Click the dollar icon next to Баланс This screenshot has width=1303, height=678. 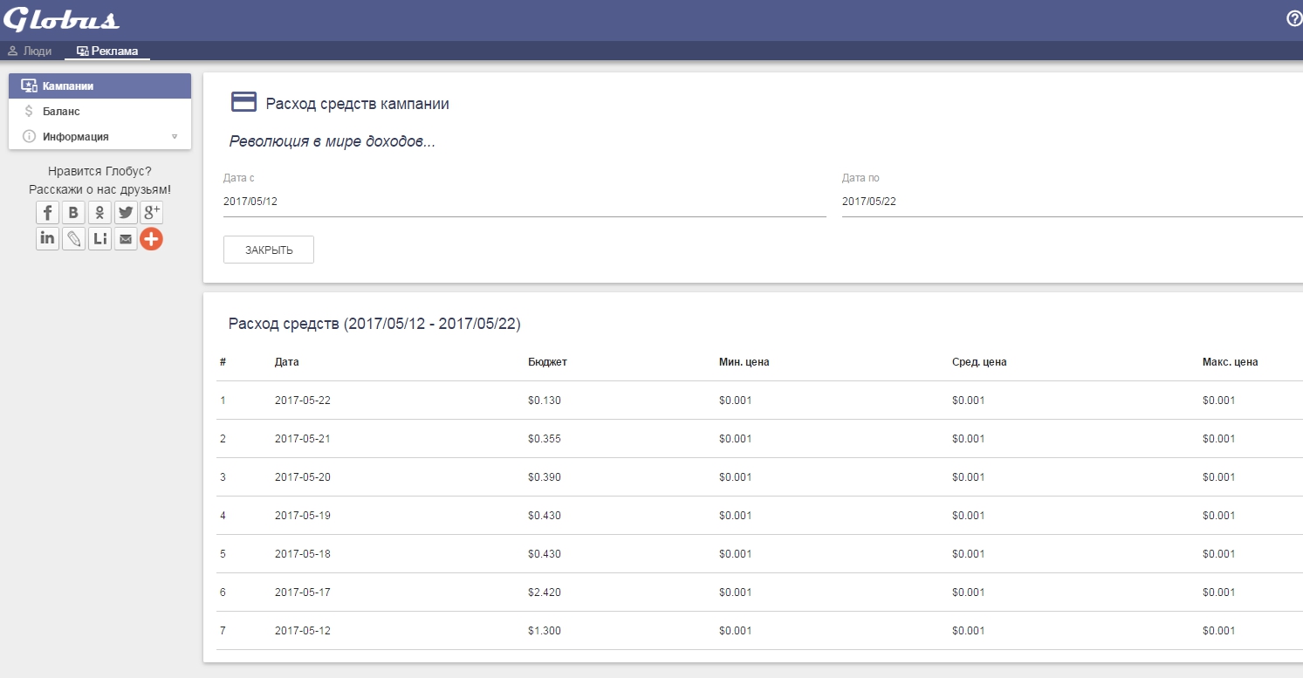click(x=29, y=112)
